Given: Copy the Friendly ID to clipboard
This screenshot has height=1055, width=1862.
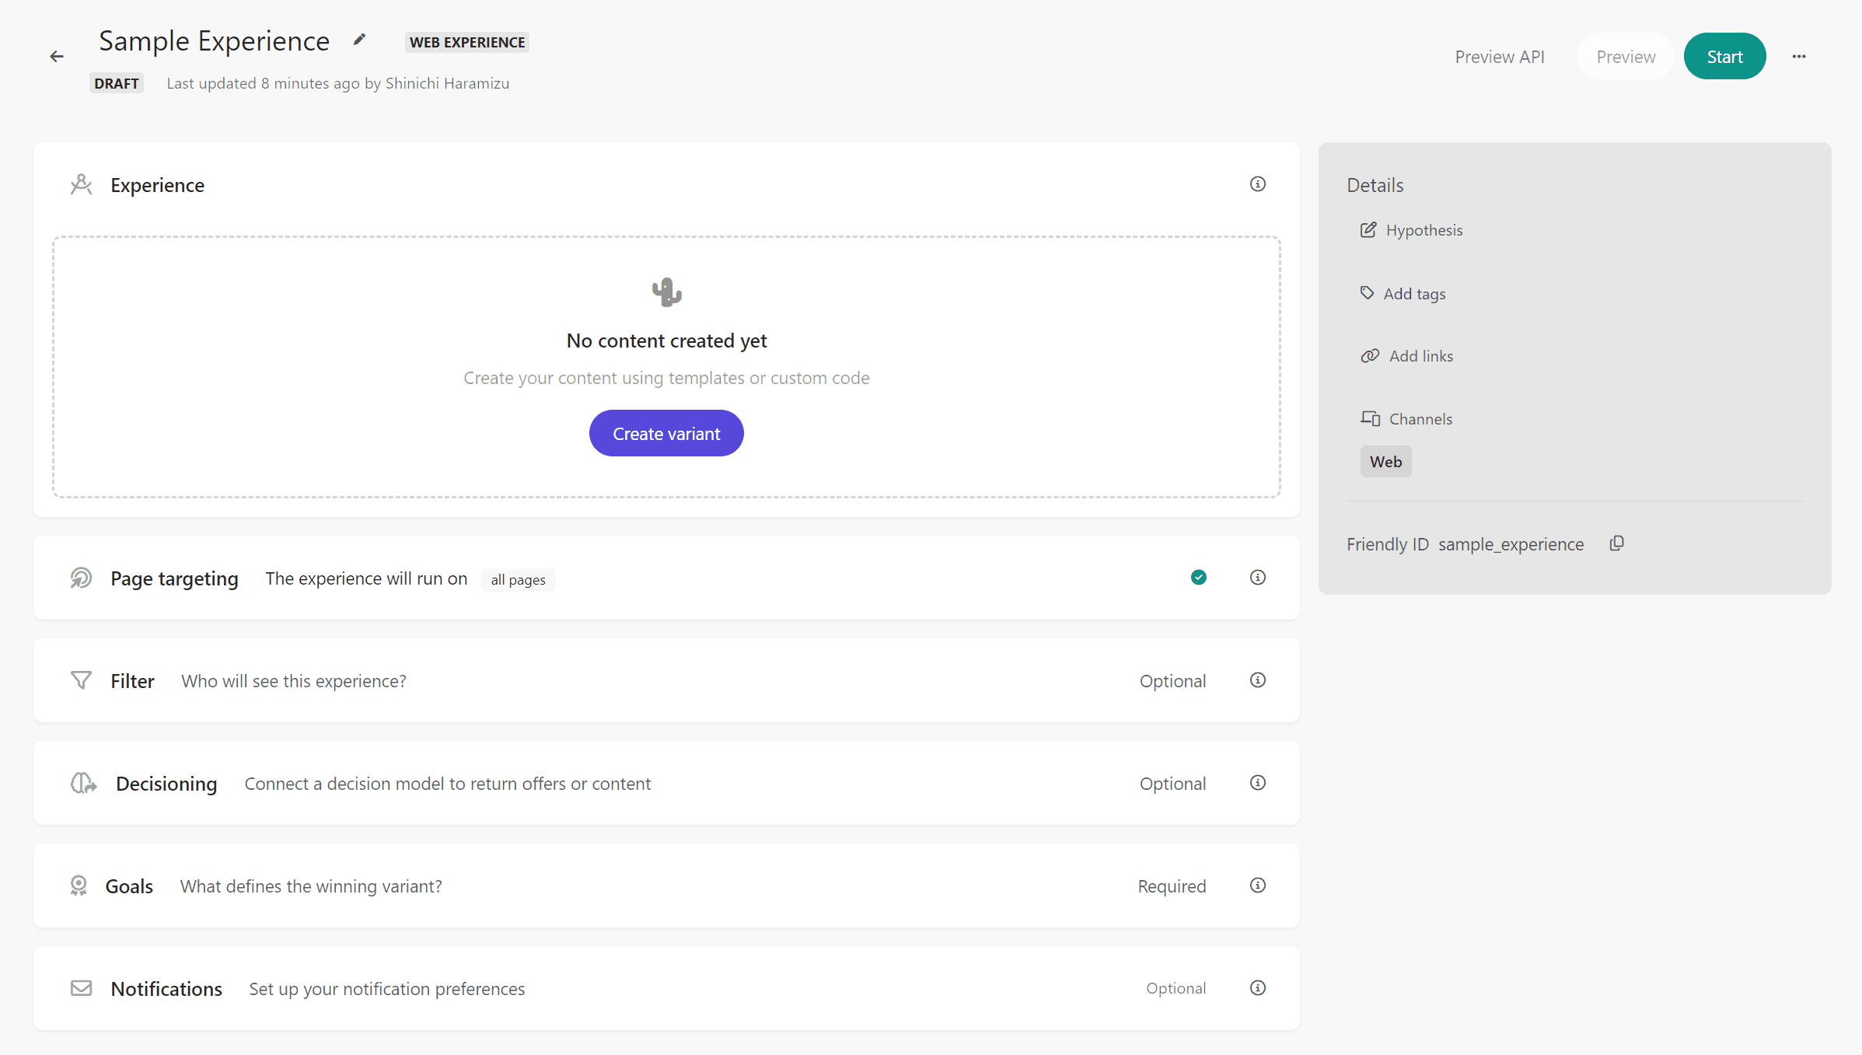Looking at the screenshot, I should (1616, 543).
